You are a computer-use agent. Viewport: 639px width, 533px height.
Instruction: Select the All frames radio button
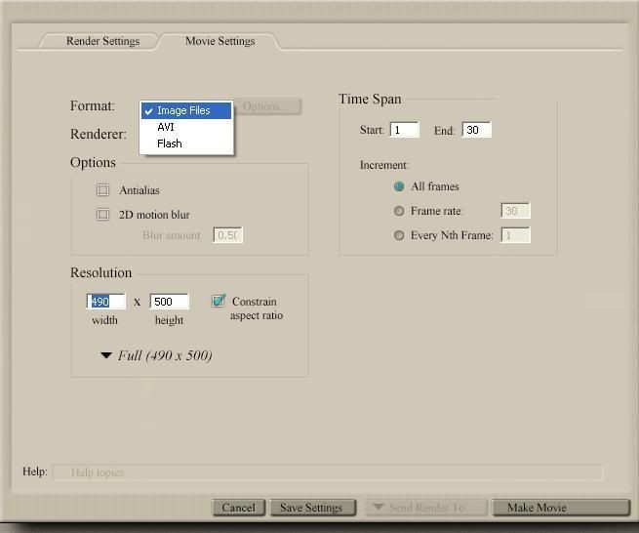click(x=399, y=186)
